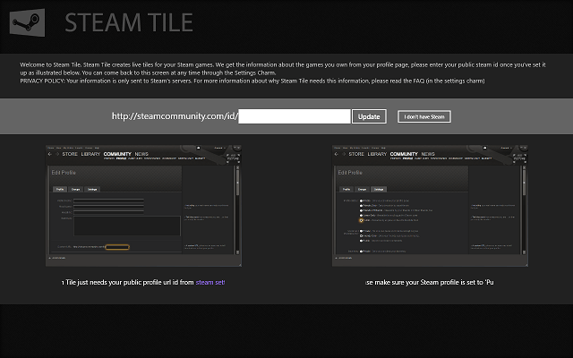573x358 pixels.
Task: Click the "Welcome to Steam Tile" intro text
Action: point(283,69)
